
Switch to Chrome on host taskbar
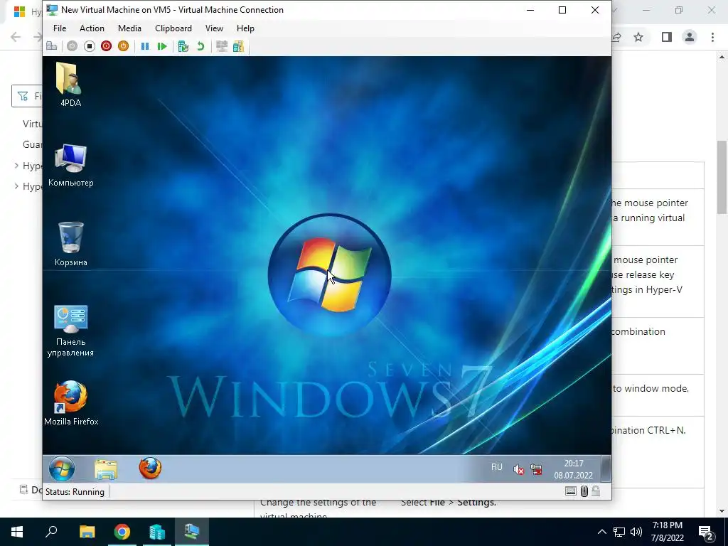pos(122,532)
